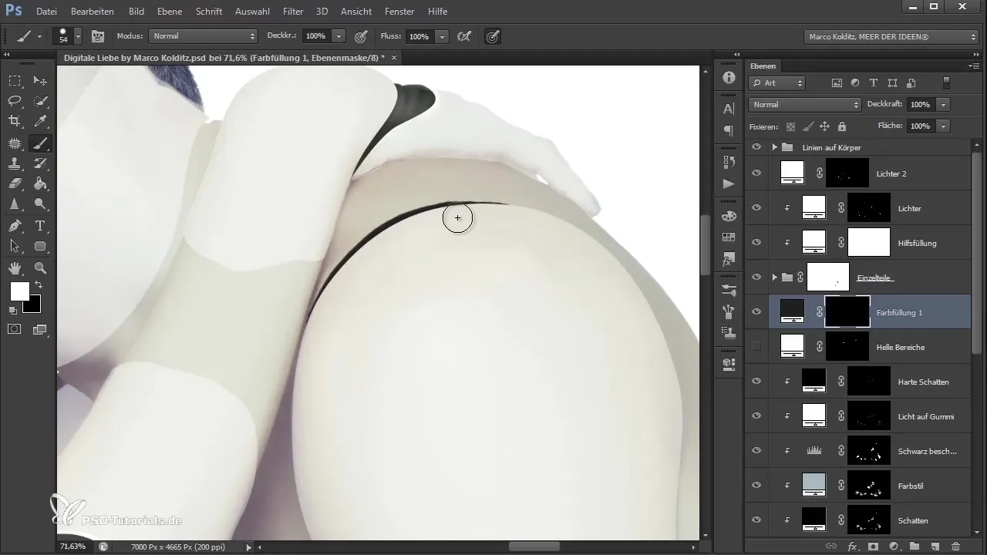The image size is (987, 555).
Task: Select the Dodge tool
Action: point(41,204)
